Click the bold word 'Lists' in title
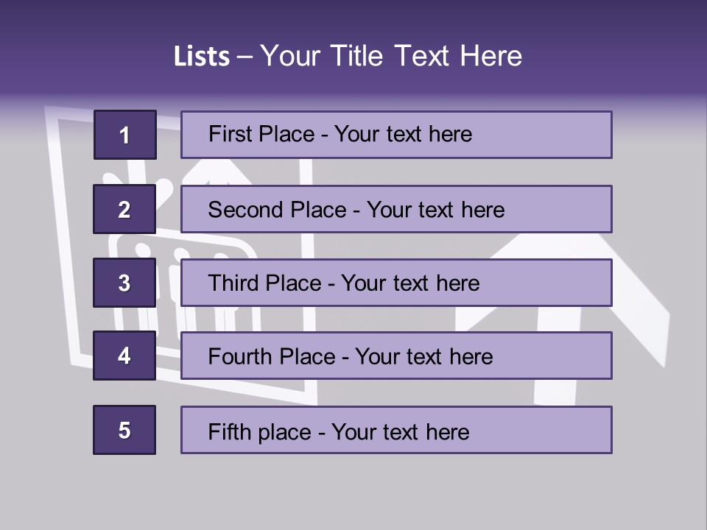 tap(202, 57)
